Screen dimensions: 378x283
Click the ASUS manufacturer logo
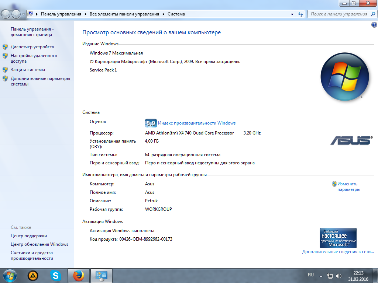pos(351,140)
